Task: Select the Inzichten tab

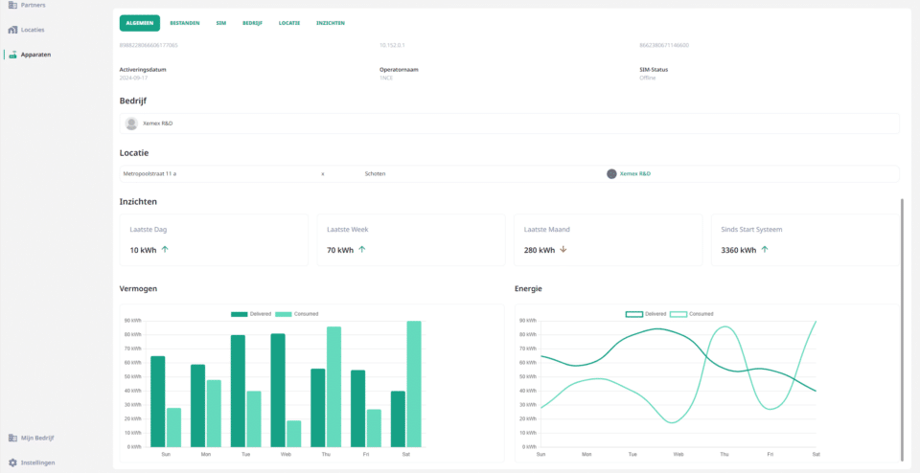Action: [x=331, y=23]
